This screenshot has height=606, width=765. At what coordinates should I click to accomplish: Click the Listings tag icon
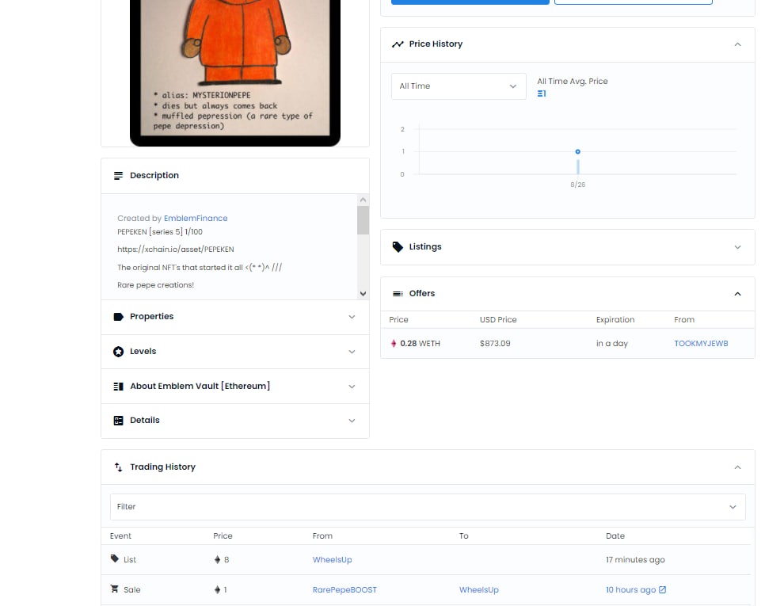click(398, 247)
